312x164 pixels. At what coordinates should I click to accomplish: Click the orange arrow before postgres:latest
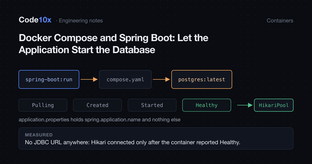161,79
